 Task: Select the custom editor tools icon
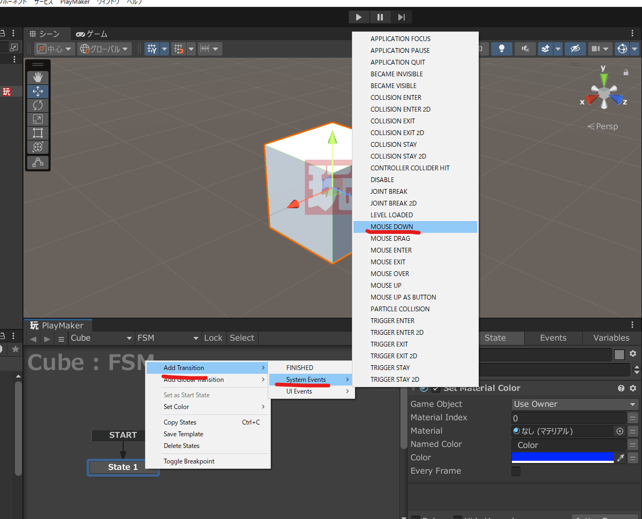tap(38, 162)
